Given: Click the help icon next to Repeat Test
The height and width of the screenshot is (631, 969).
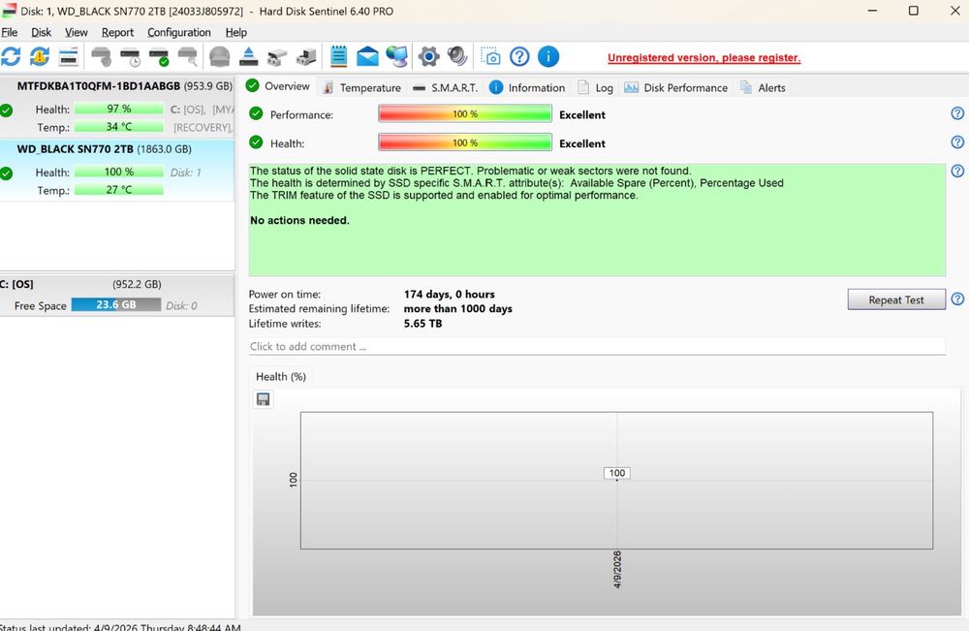Looking at the screenshot, I should [x=957, y=300].
